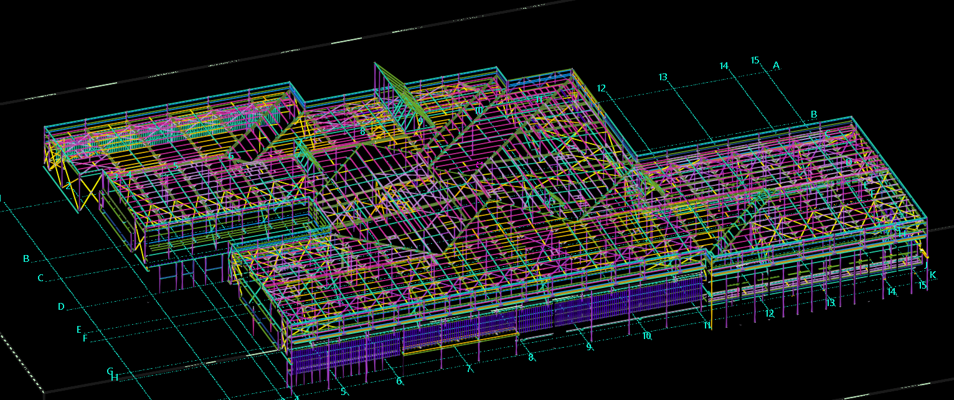Select grid label 14 at the back
Screen dimensions: 954x400
(x=724, y=66)
